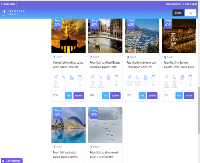Click landing plane icon on Kuala Lumpur card
Screen dimensions: 200x163
64,77
